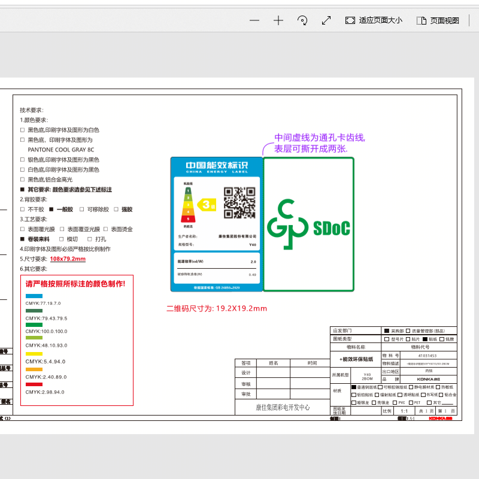Screen dimensions: 479x479
Task: Click the red text 请严格按照所标注的颜色制作!
Action: (x=75, y=284)
